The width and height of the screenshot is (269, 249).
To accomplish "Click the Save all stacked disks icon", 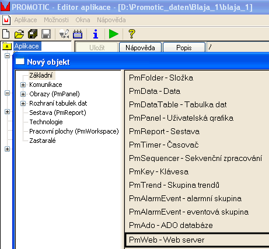I will (x=33, y=34).
